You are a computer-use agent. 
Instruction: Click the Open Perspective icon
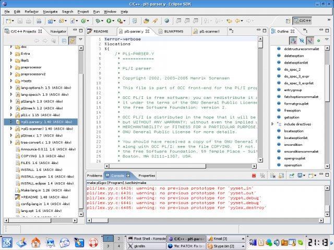[288, 21]
